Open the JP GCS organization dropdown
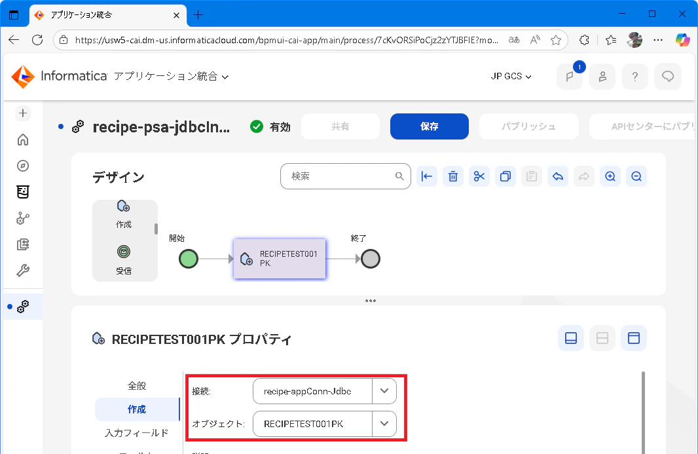Viewport: 698px width, 454px height. point(511,77)
